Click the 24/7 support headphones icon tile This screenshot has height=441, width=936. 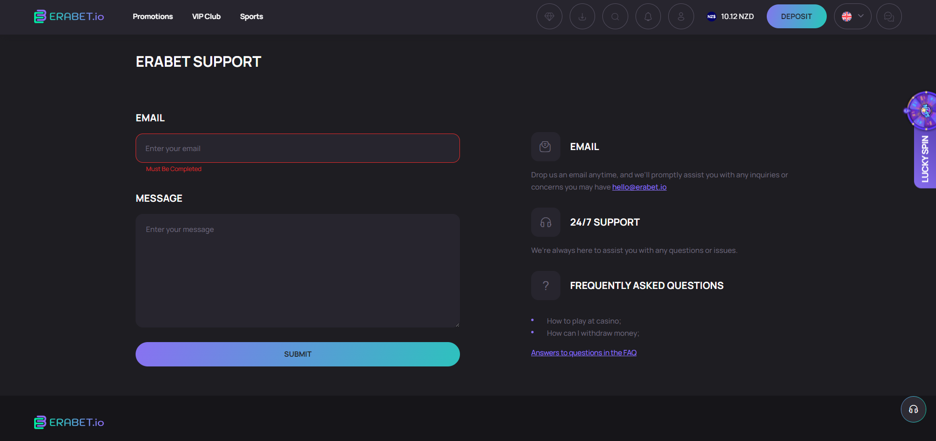[x=546, y=222]
